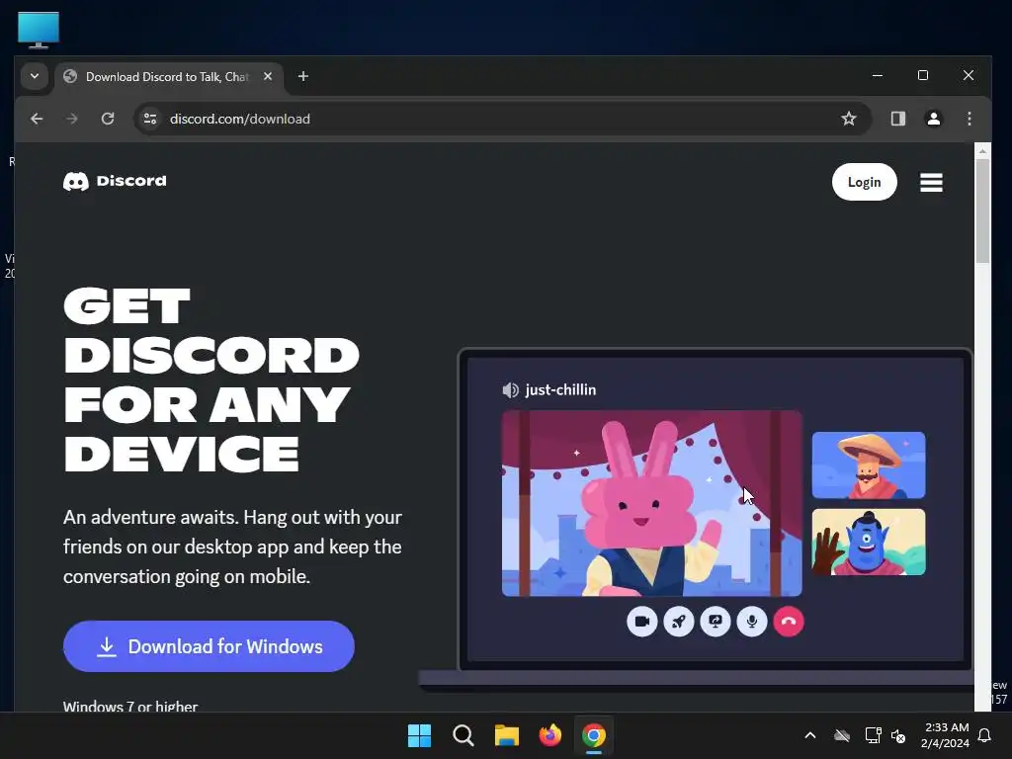
Task: Open Firefox from the taskbar
Action: [549, 735]
